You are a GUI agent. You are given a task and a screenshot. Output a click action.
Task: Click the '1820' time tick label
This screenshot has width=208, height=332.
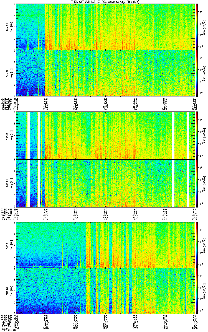(x=46, y=328)
